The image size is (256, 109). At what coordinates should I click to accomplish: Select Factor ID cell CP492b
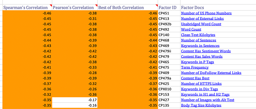pyautogui.click(x=169, y=24)
